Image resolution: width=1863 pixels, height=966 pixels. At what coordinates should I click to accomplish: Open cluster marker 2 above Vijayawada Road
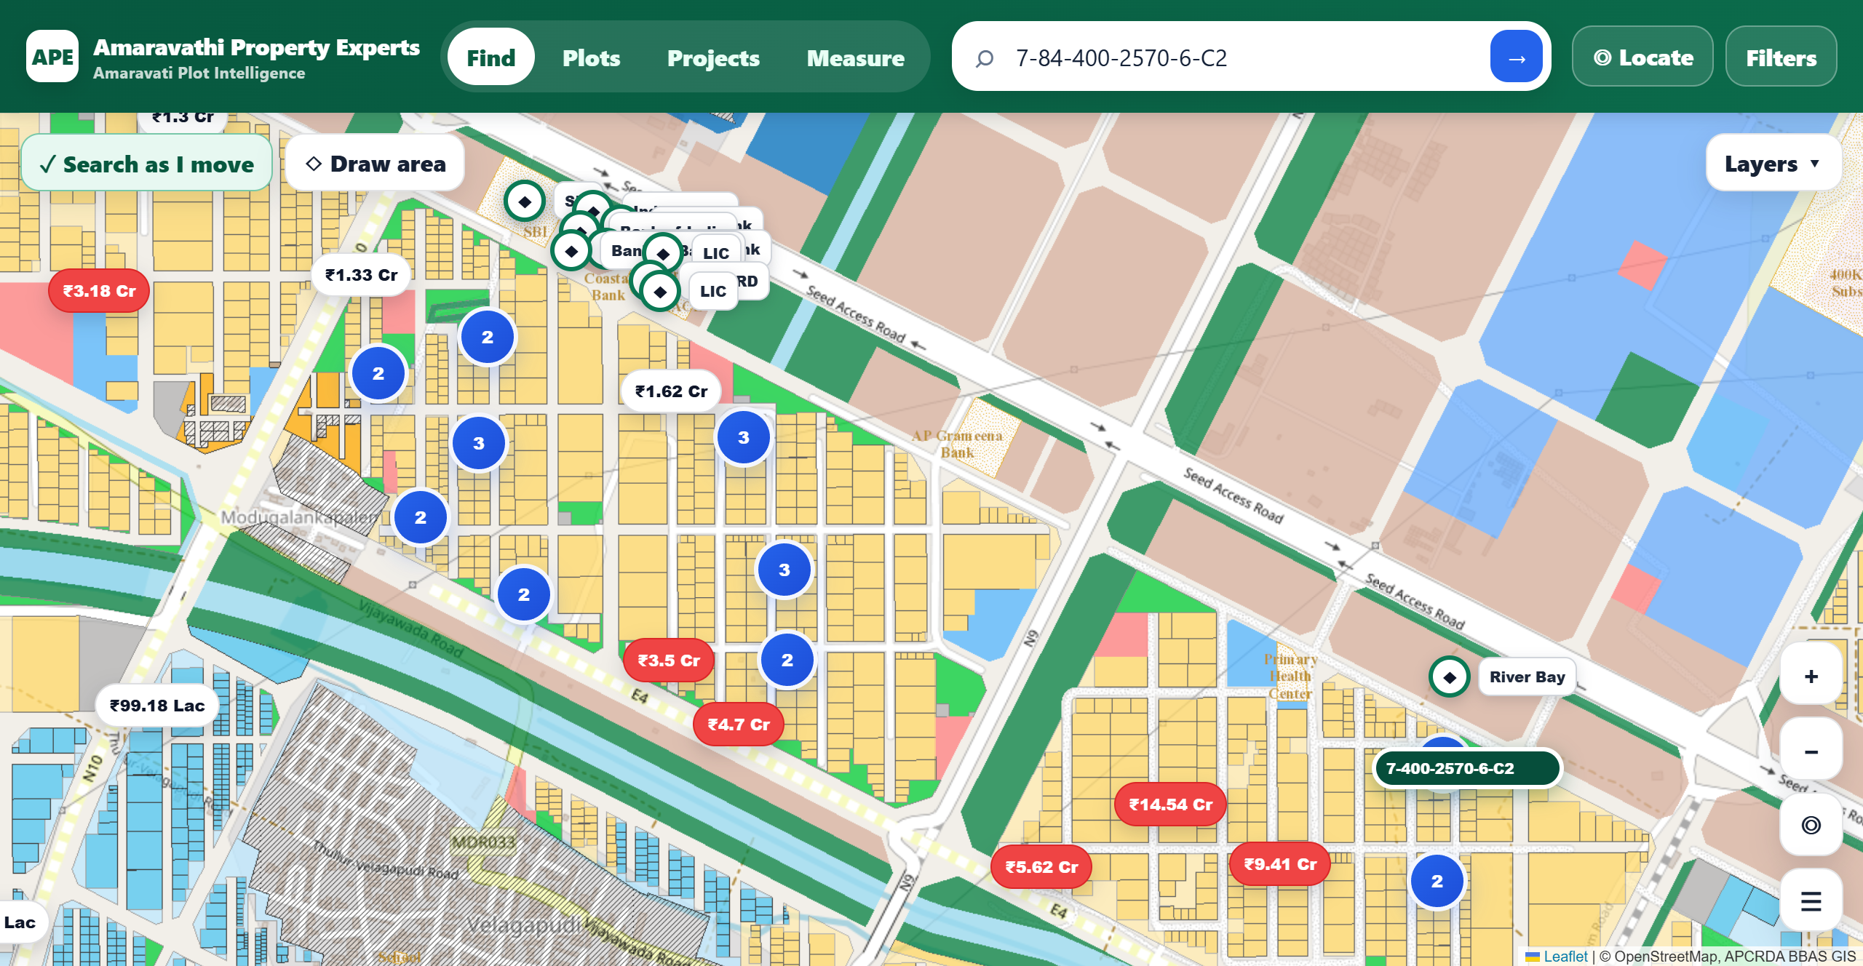(524, 595)
